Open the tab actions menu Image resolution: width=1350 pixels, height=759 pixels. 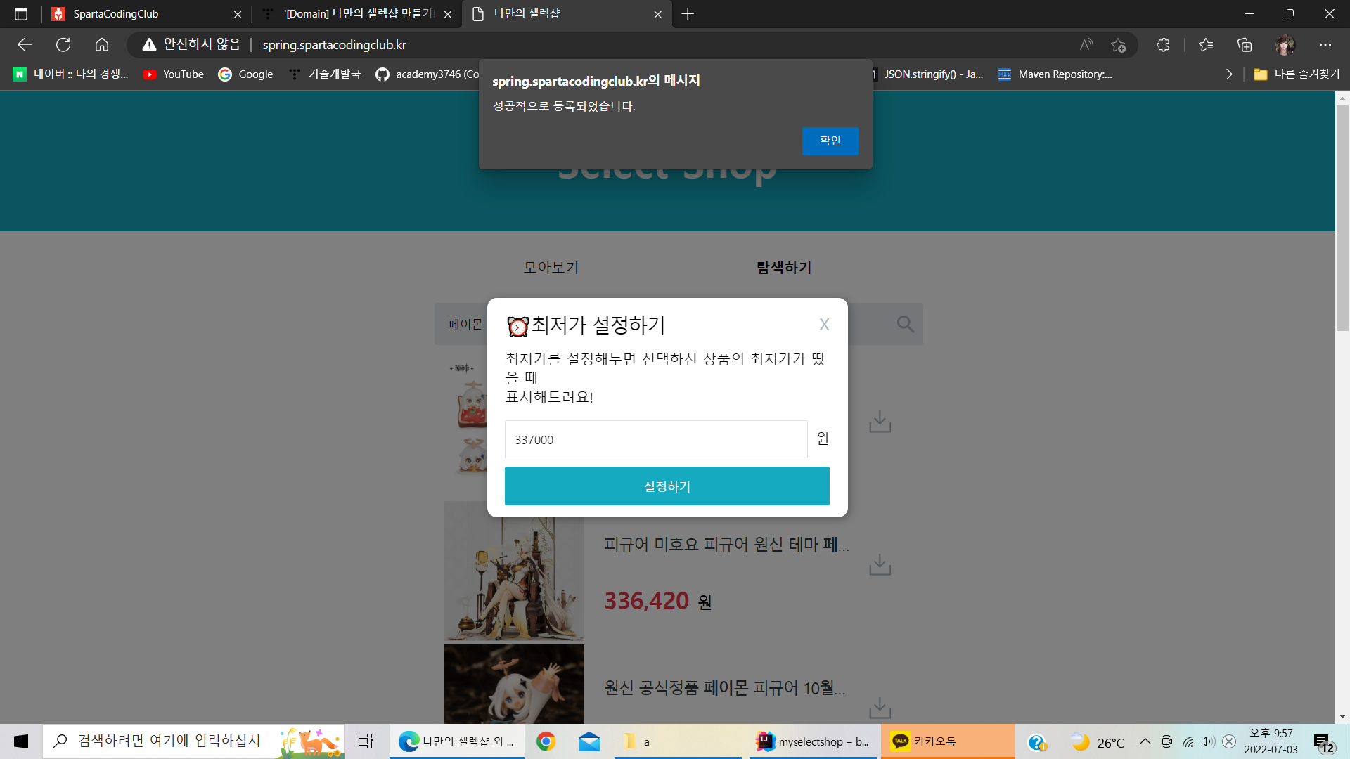click(21, 14)
